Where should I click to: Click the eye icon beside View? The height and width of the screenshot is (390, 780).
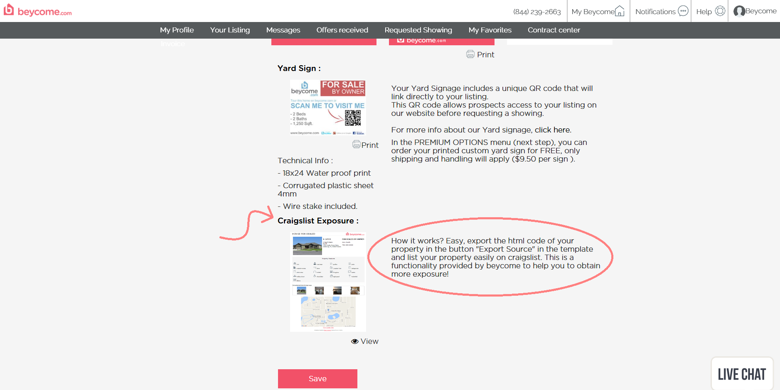click(x=355, y=341)
